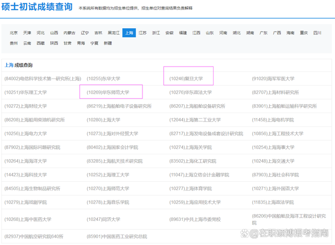This screenshot has width=335, height=245.
Task: Open (10256)上海电力大学 link
Action: [26, 133]
